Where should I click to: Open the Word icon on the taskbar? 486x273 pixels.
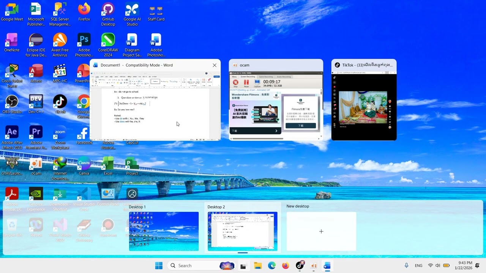[327, 266]
